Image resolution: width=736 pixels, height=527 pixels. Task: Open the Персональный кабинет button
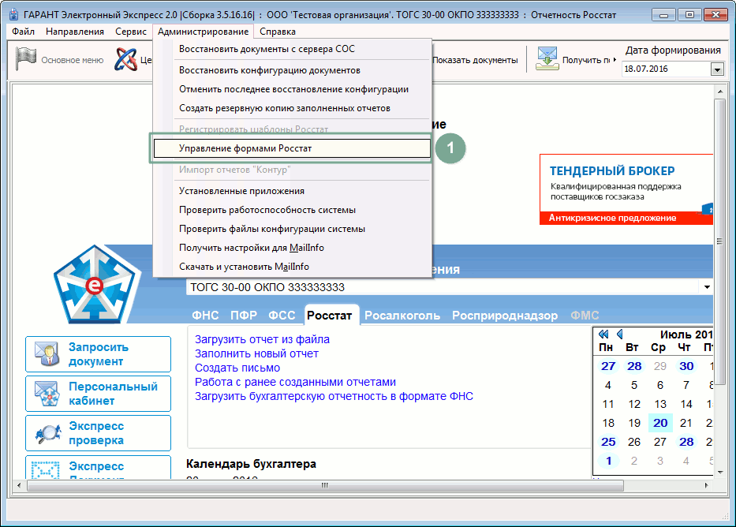click(98, 393)
